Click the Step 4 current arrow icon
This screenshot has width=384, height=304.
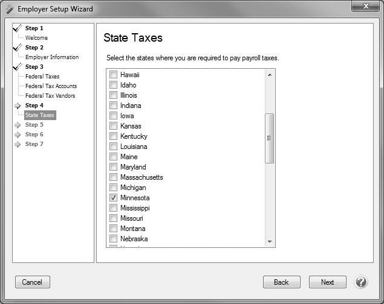pyautogui.click(x=18, y=106)
